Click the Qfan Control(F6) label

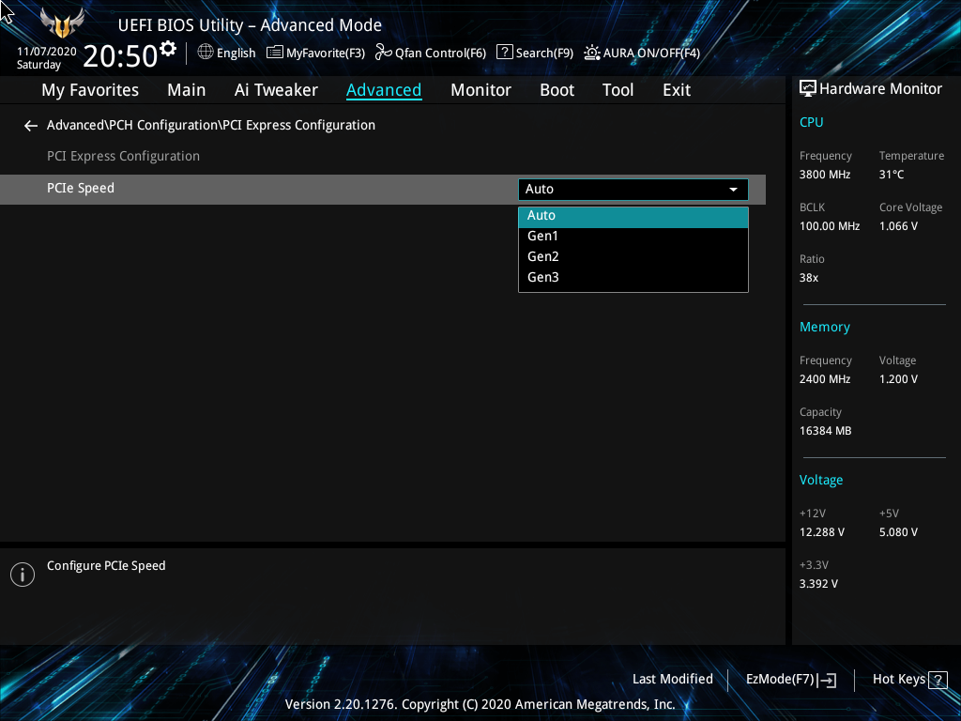(440, 54)
